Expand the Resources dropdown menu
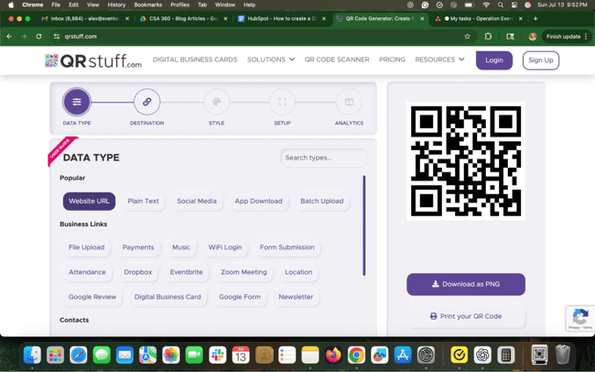This screenshot has width=595, height=372. click(x=439, y=60)
